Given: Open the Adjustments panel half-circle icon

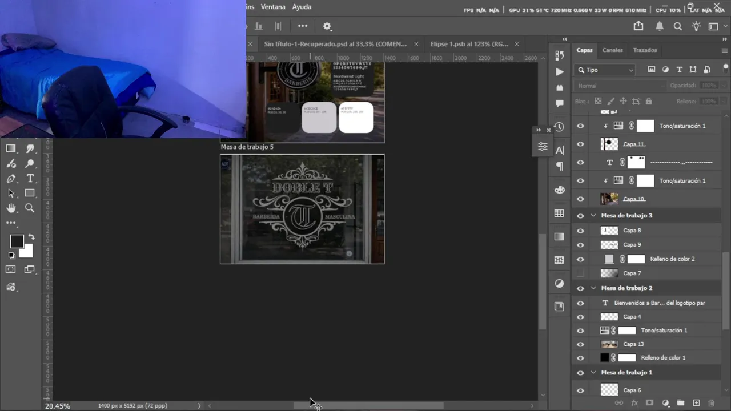Looking at the screenshot, I should (559, 283).
